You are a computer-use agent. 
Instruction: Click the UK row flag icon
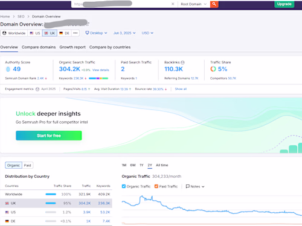7,203
